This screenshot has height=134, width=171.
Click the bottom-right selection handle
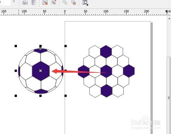[x=65, y=96]
